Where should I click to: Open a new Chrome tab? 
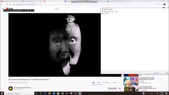point(129,1)
